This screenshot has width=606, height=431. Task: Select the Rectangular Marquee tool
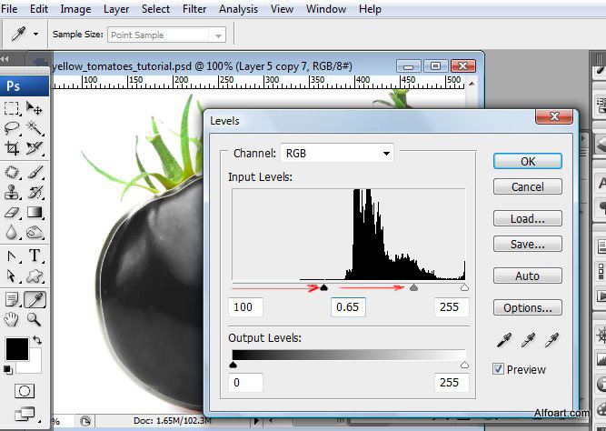point(12,108)
